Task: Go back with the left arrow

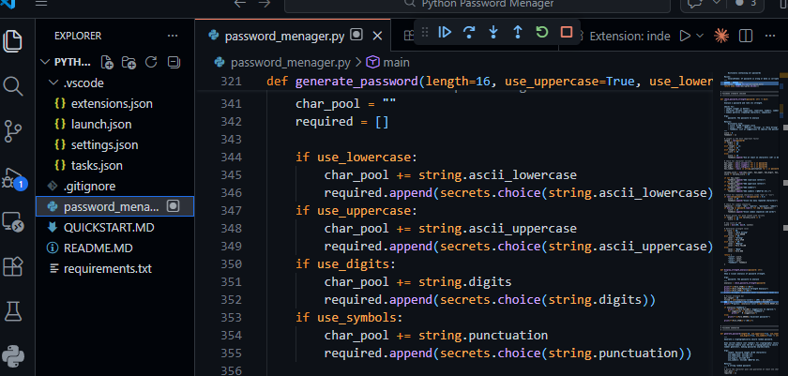Action: 240,4
